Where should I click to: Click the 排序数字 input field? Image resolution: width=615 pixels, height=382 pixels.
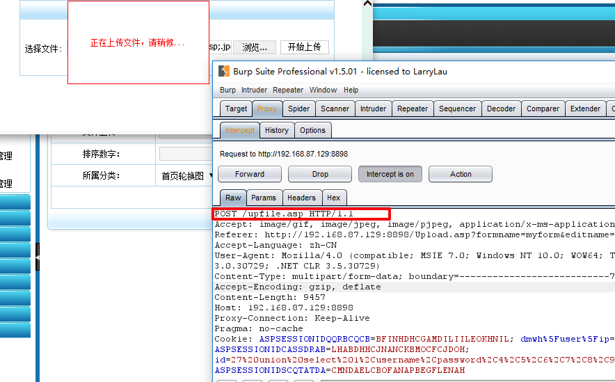click(186, 154)
